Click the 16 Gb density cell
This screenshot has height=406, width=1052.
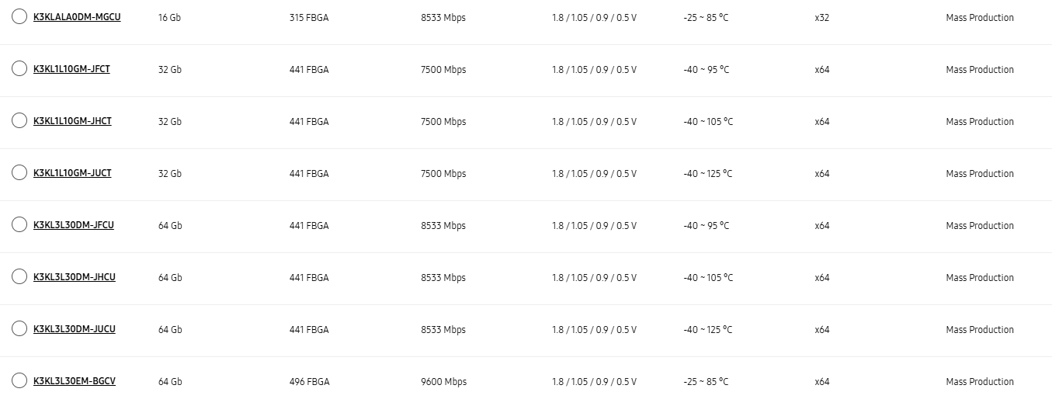[x=169, y=18]
